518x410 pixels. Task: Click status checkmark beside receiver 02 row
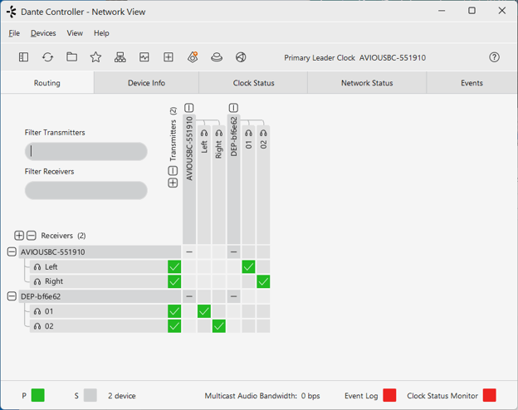(174, 326)
